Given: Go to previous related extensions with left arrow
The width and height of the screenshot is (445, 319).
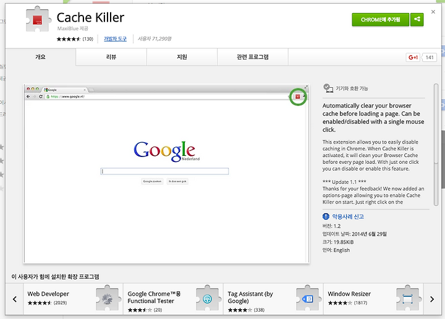Looking at the screenshot, I should click(x=14, y=299).
